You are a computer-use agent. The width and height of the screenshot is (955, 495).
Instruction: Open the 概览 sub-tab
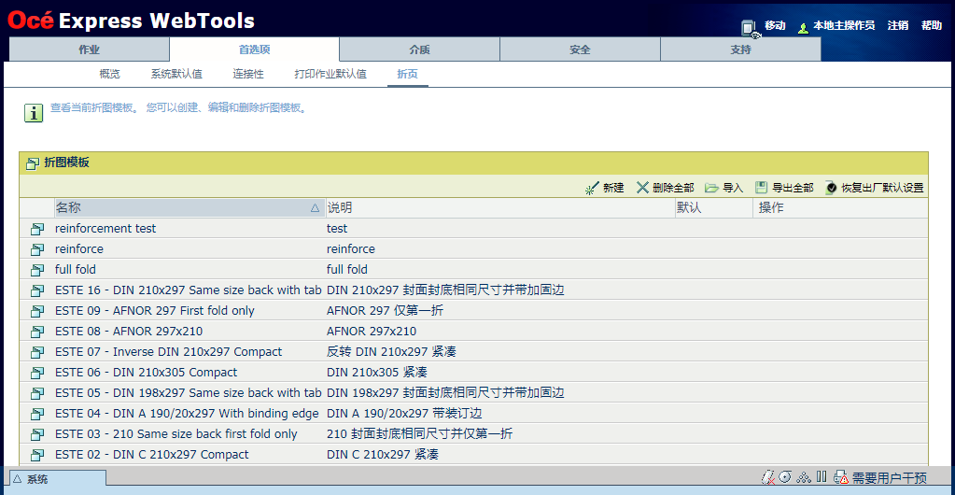coord(109,75)
